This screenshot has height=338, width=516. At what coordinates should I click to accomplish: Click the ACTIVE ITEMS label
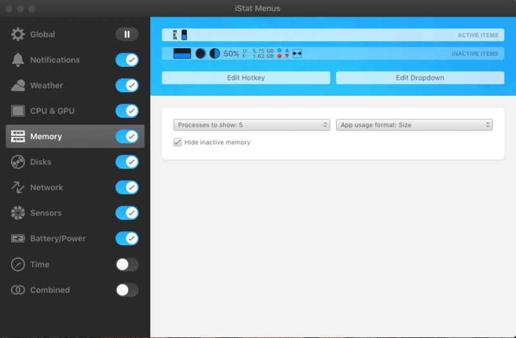pyautogui.click(x=478, y=35)
